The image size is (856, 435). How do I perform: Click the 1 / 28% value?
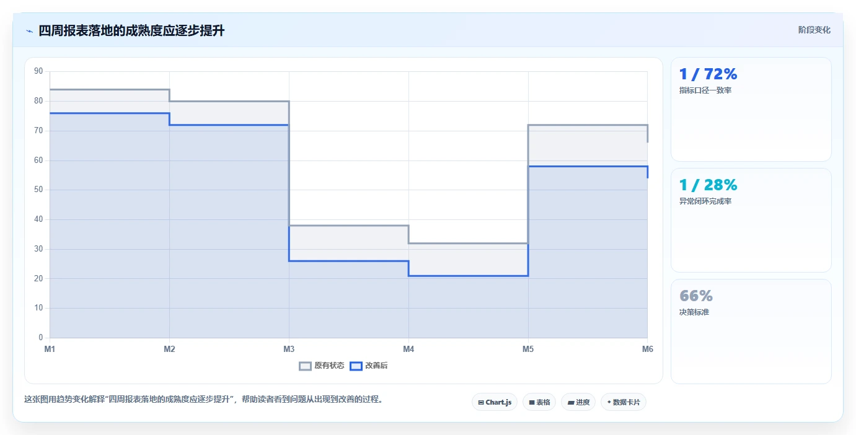[x=708, y=185]
